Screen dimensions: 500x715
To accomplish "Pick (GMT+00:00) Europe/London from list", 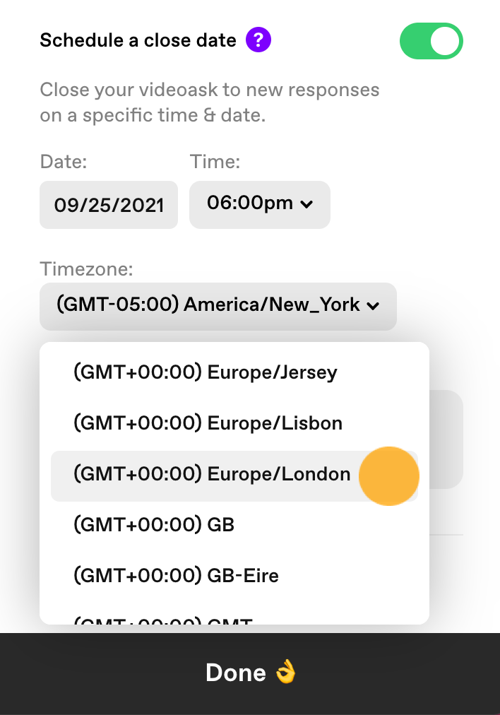I will (234, 476).
